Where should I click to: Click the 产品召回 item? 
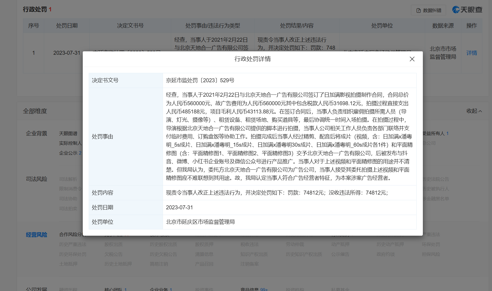click(204, 264)
